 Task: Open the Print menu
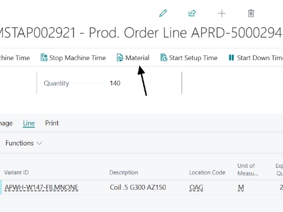coord(52,123)
